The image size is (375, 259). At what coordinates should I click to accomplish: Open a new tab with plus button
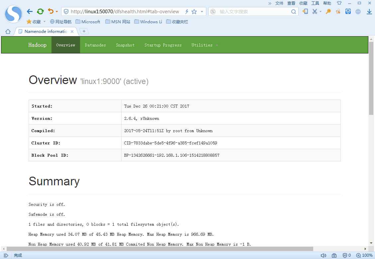point(84,31)
